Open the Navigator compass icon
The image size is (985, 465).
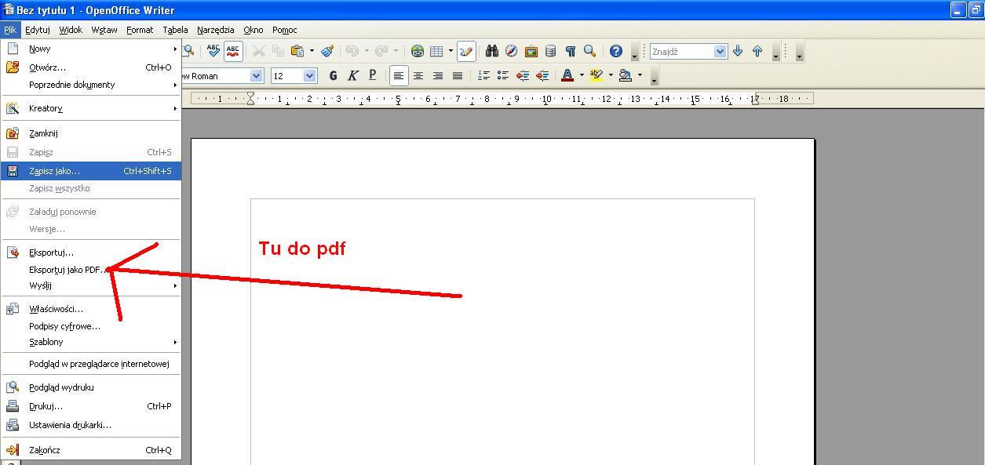pos(512,51)
